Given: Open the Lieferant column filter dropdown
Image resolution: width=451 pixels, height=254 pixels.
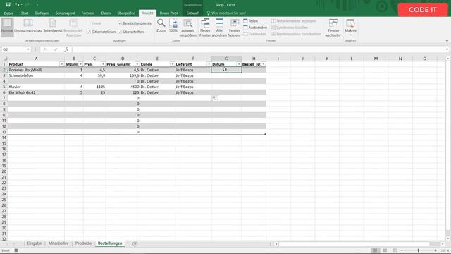Looking at the screenshot, I should [209, 64].
